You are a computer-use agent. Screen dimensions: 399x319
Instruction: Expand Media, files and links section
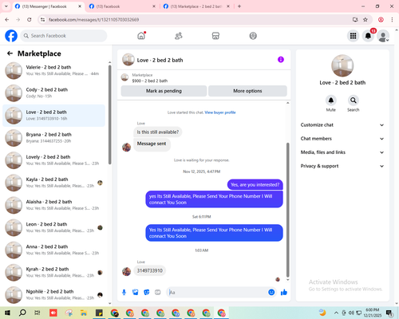click(342, 152)
